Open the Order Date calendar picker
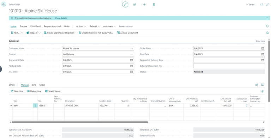 point(263,48)
